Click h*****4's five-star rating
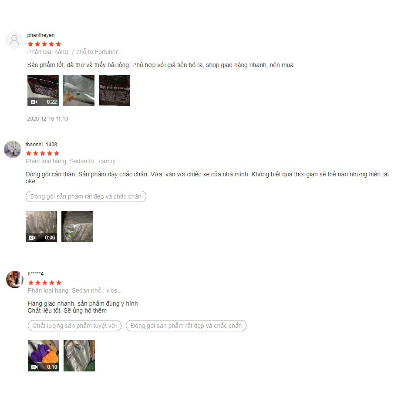This screenshot has height=418, width=418. point(45,283)
